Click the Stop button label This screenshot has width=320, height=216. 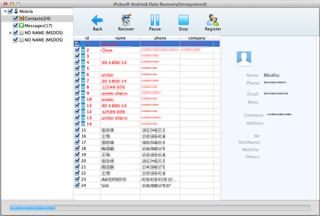[183, 29]
